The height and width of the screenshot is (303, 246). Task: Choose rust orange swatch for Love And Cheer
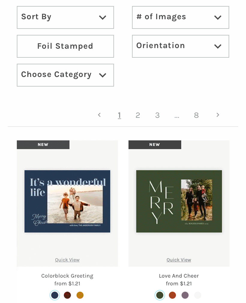point(172,295)
